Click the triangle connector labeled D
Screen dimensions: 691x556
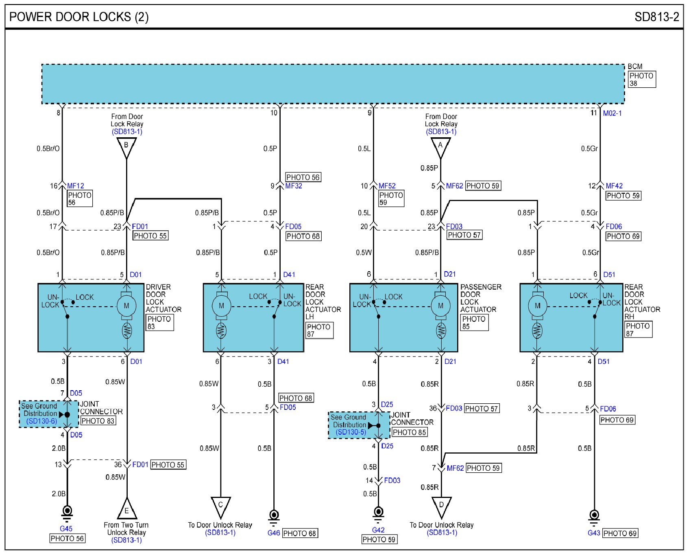[x=441, y=506]
